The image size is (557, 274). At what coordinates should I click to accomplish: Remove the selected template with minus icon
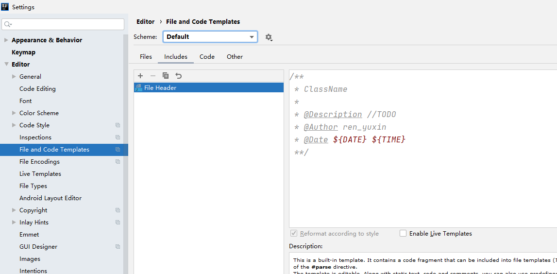tap(153, 76)
